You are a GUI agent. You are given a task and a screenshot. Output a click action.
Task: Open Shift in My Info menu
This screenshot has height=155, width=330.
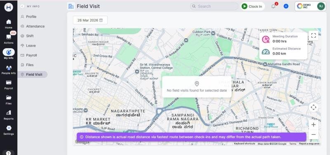30,36
